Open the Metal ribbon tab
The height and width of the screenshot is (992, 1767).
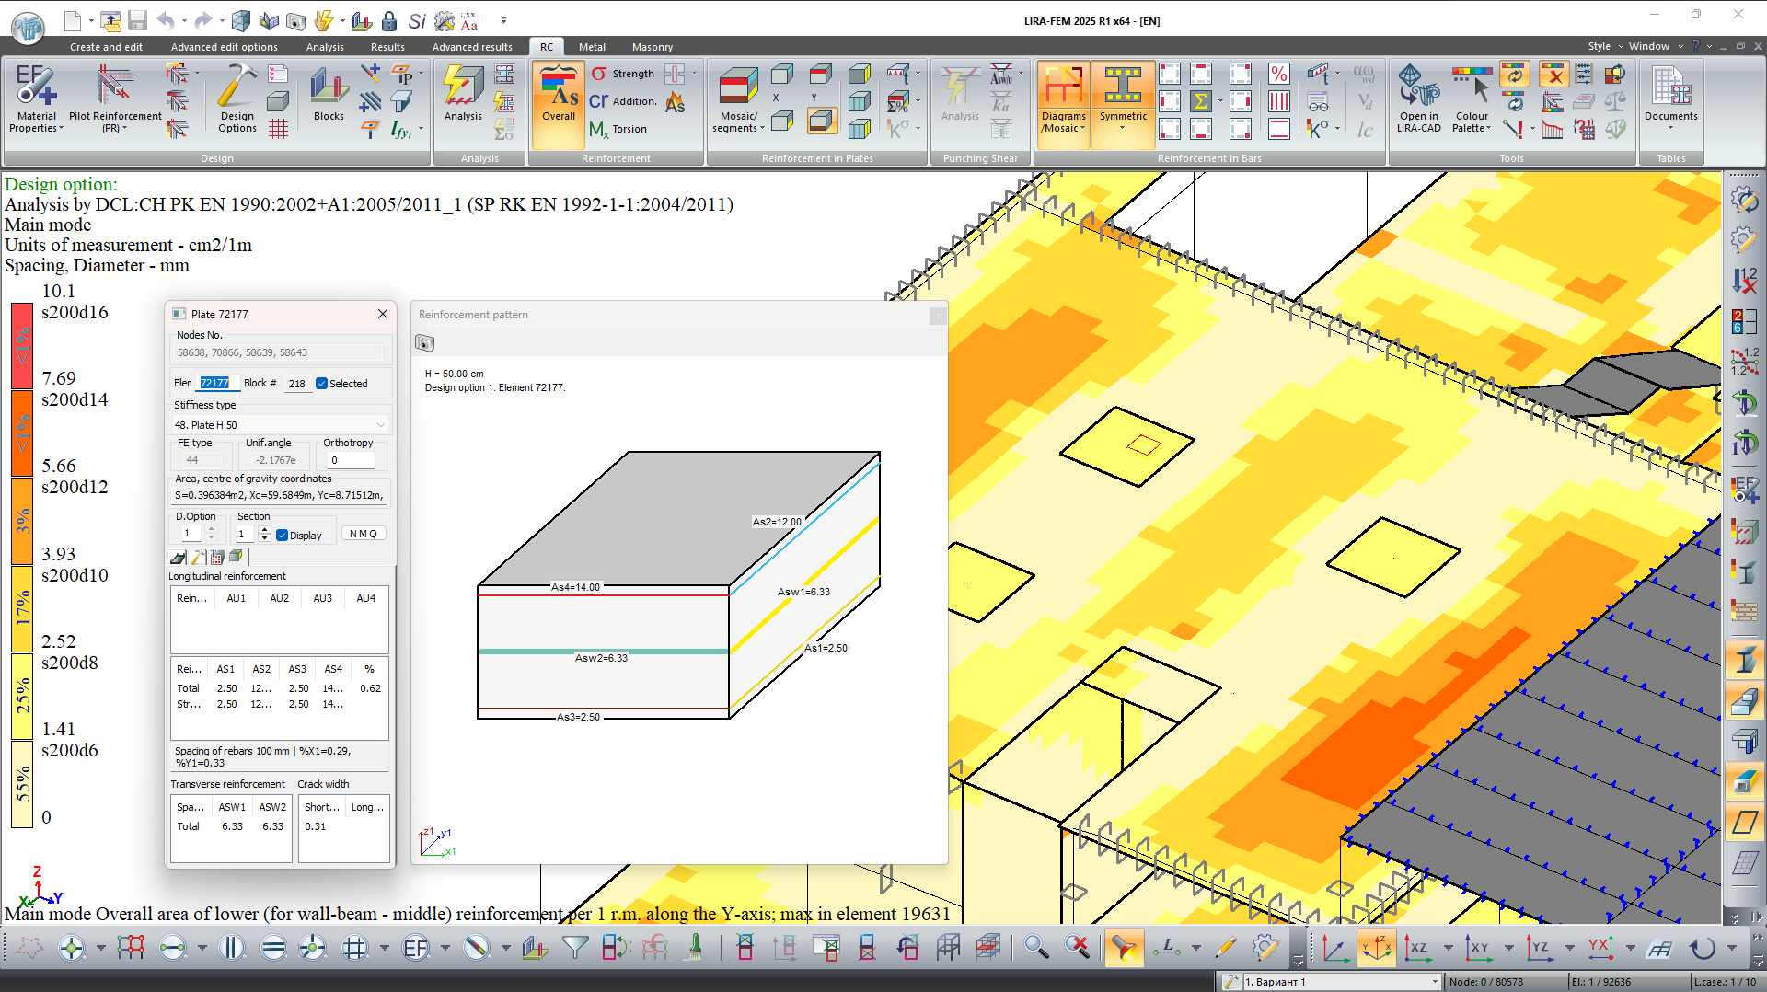592,47
